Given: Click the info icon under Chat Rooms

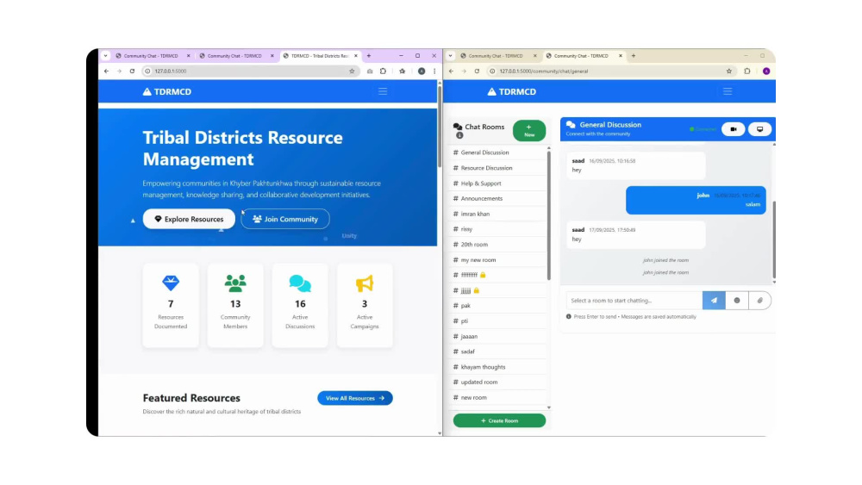Looking at the screenshot, I should click(459, 135).
